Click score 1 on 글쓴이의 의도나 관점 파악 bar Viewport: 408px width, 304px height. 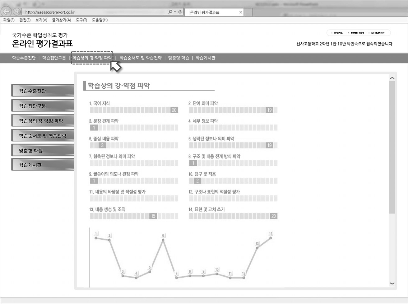tap(94, 181)
